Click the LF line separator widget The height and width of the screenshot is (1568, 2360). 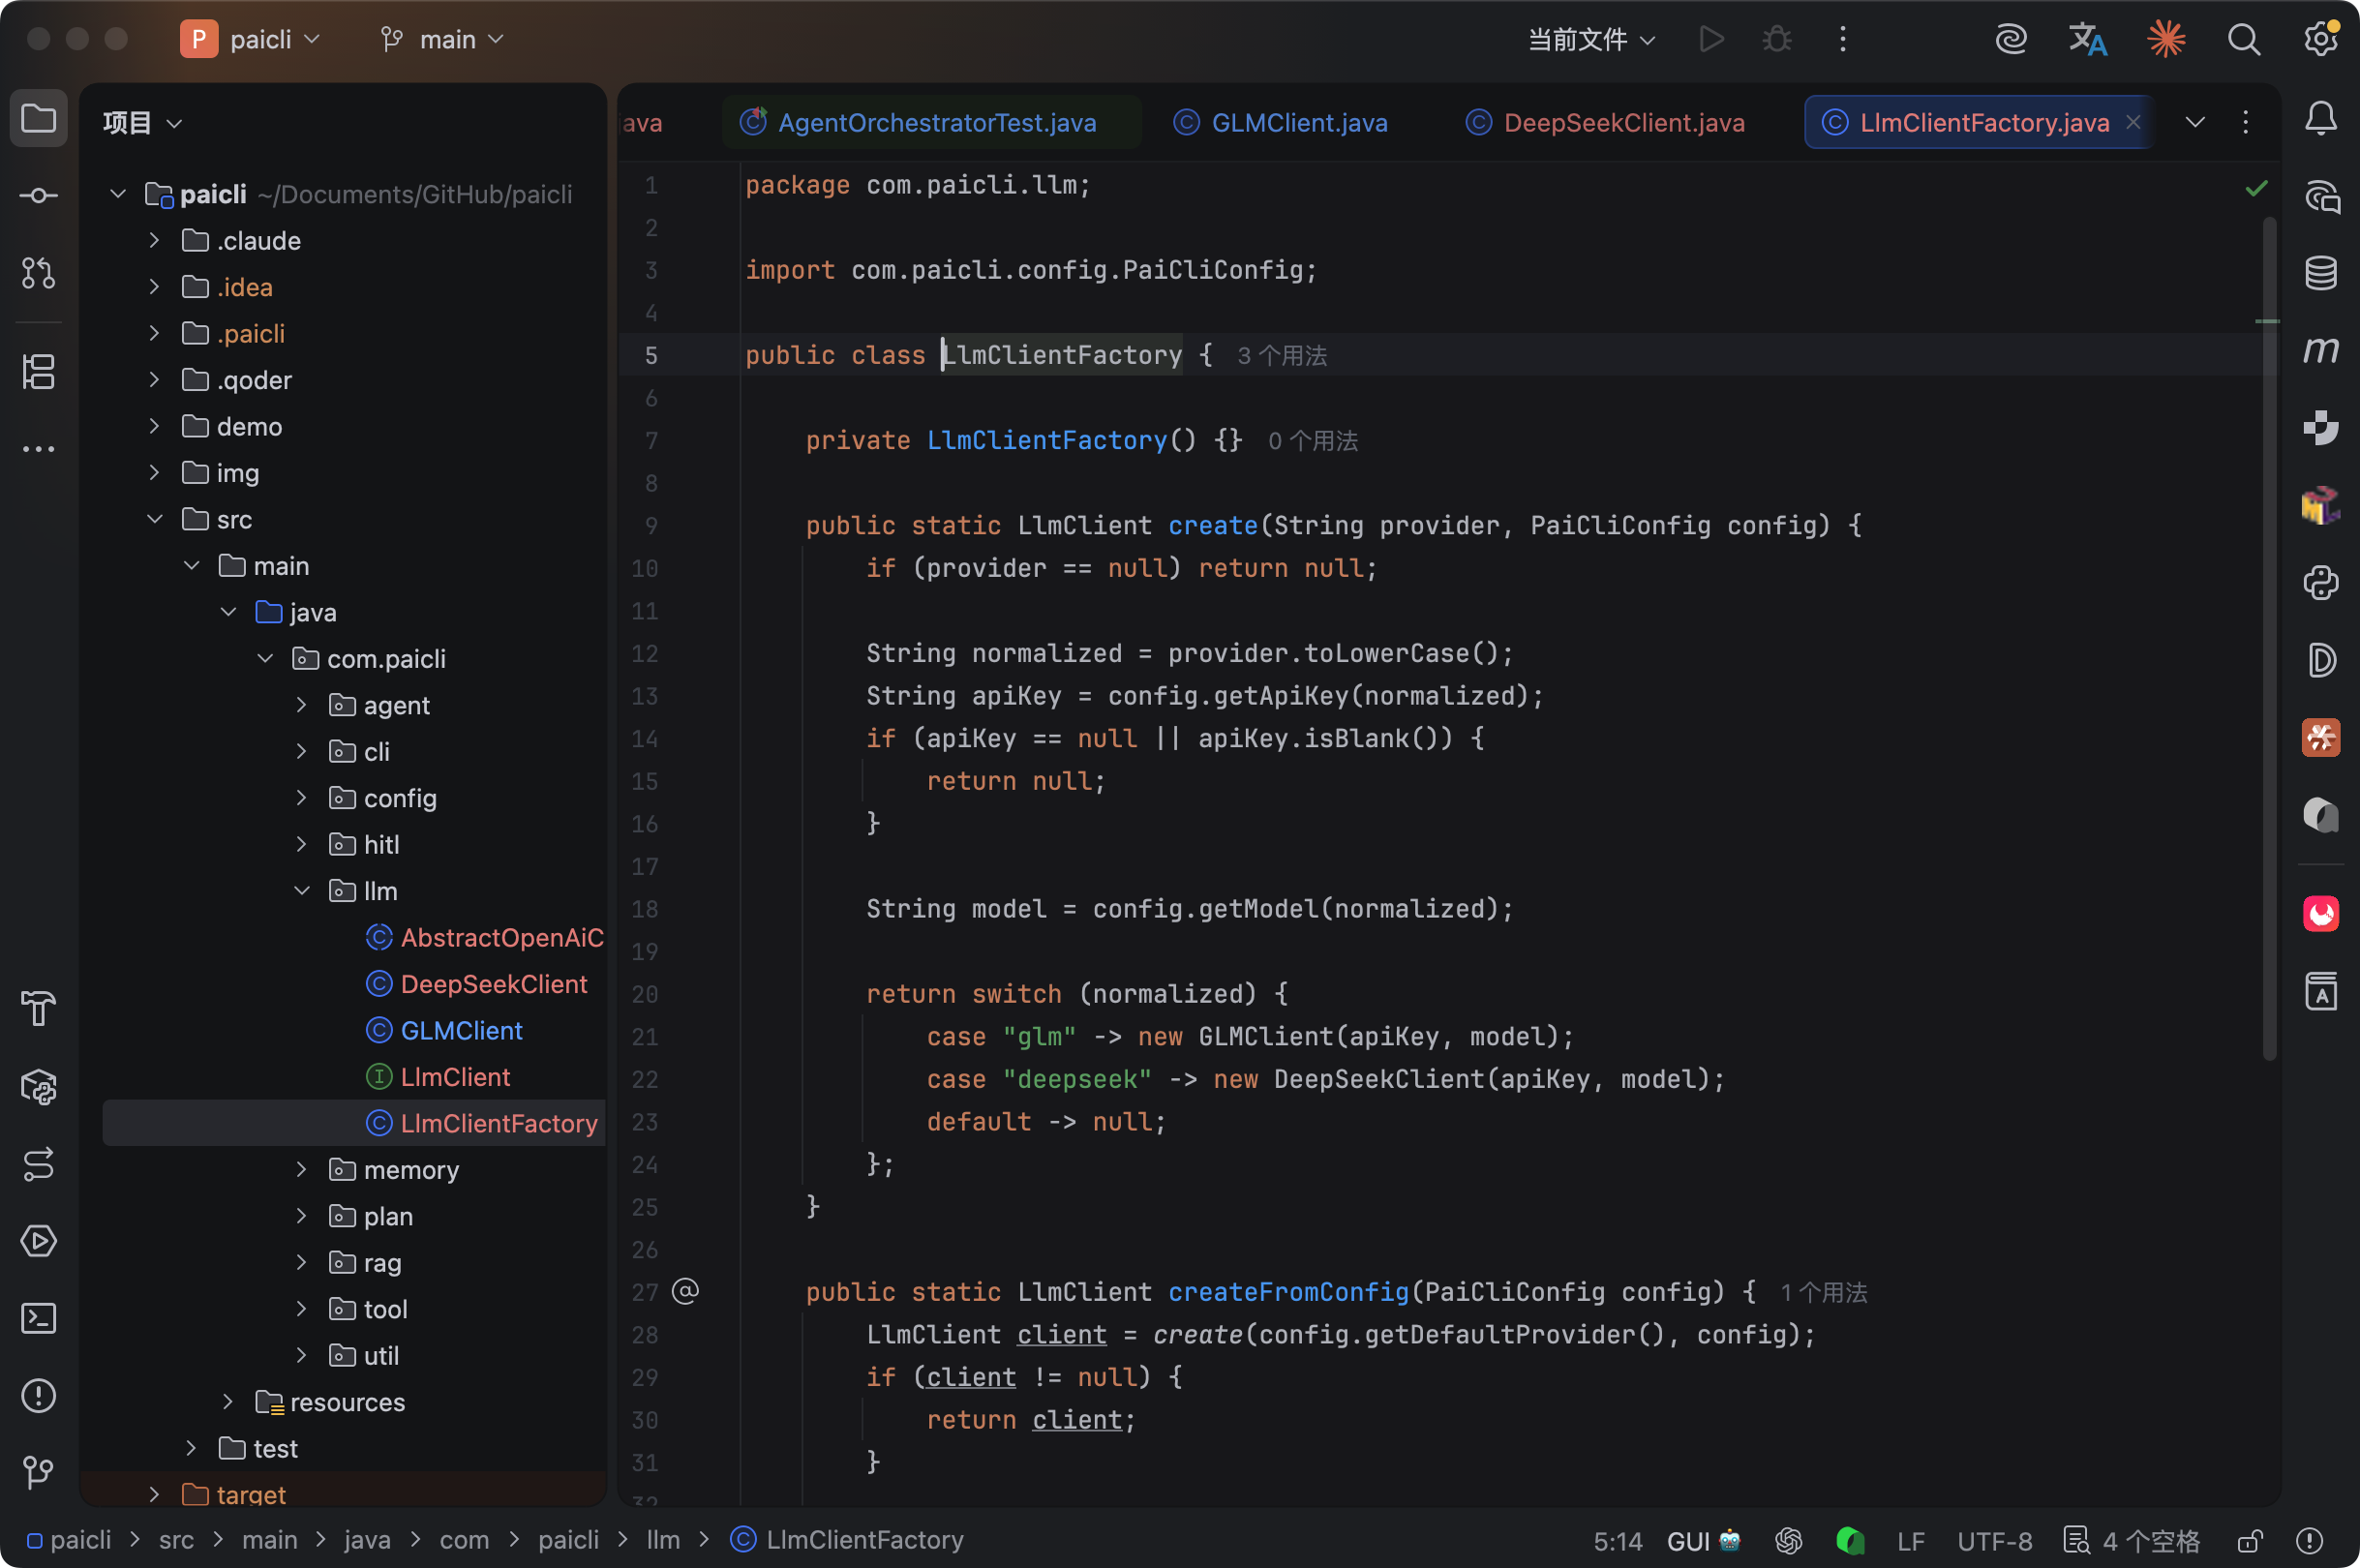[1910, 1541]
